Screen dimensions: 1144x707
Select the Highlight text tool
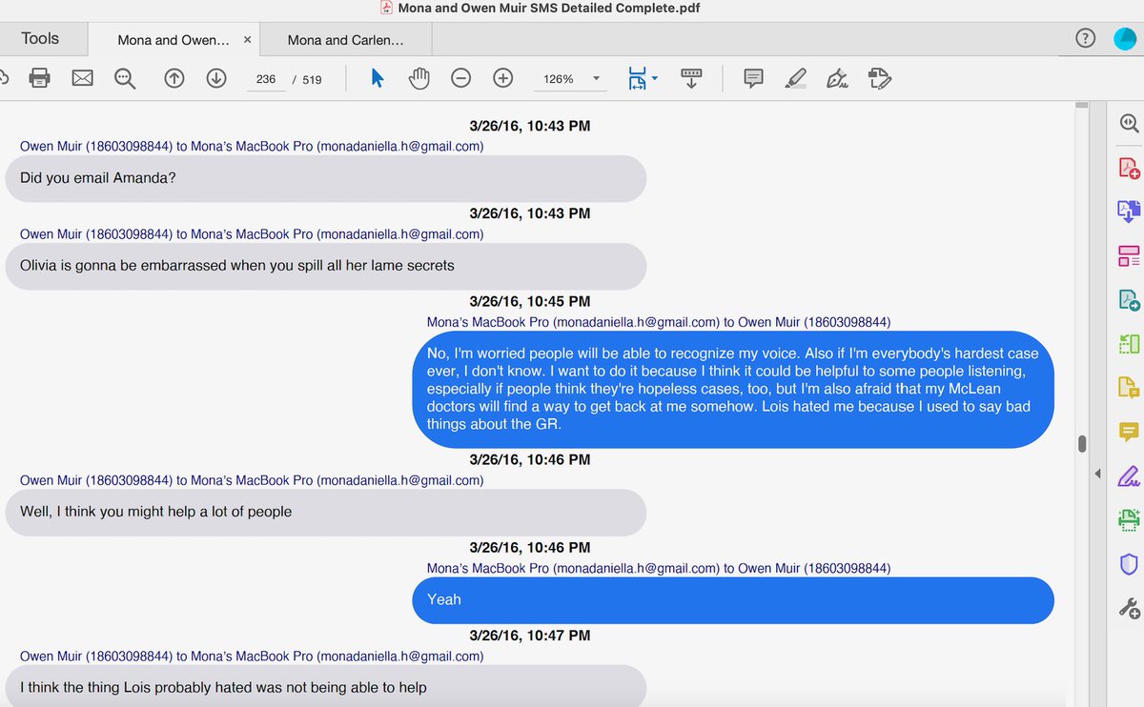pyautogui.click(x=795, y=78)
